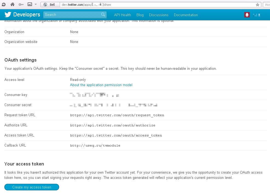The width and height of the screenshot is (270, 195).
Task: Click the Organization row label
Action: point(14,32)
